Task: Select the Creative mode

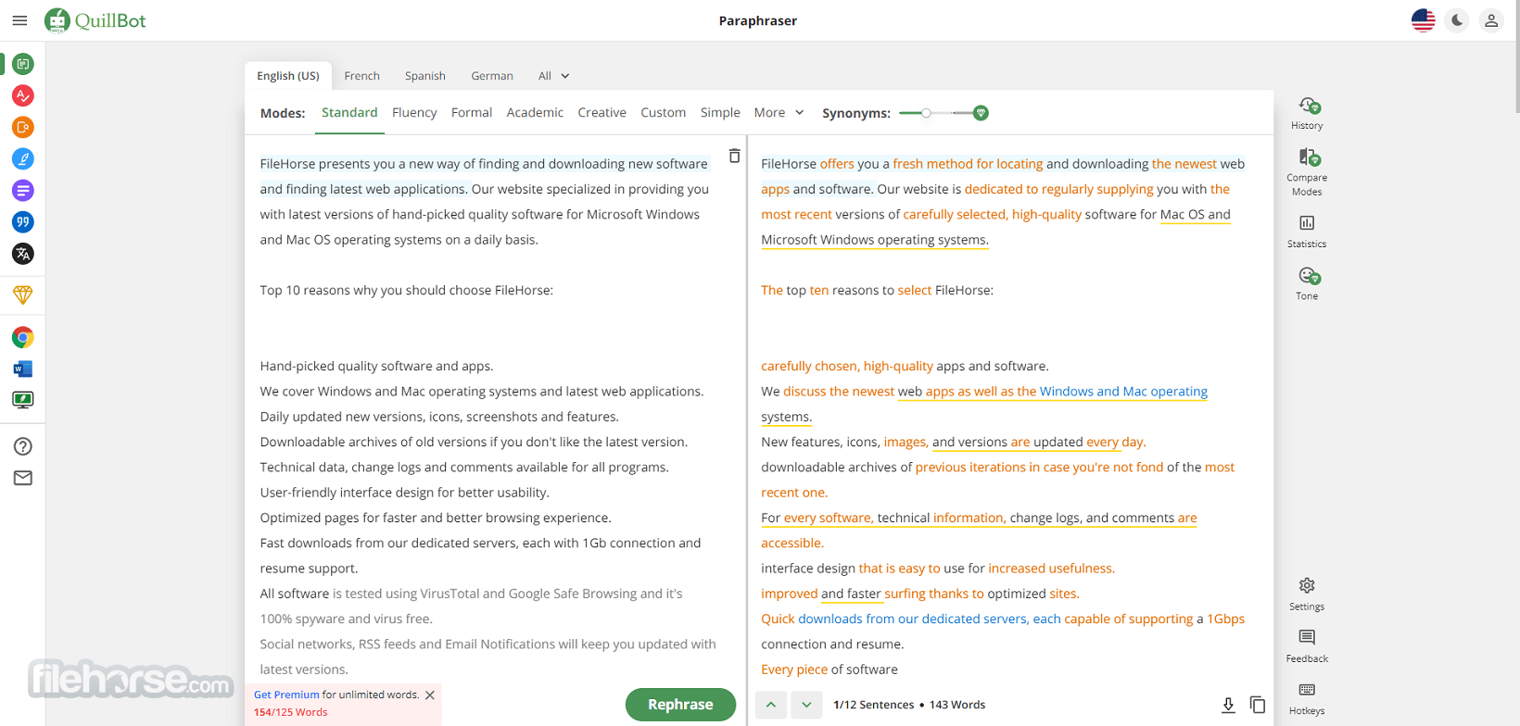Action: click(x=602, y=113)
